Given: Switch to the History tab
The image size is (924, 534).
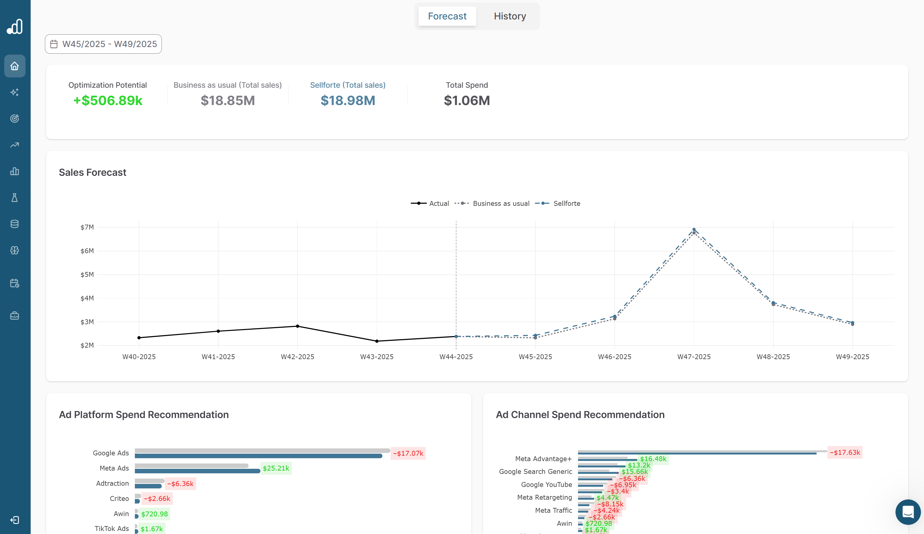Looking at the screenshot, I should click(510, 16).
